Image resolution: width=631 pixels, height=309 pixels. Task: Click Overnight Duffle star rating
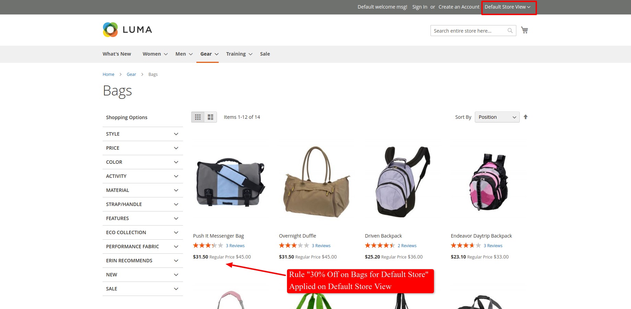pos(294,245)
